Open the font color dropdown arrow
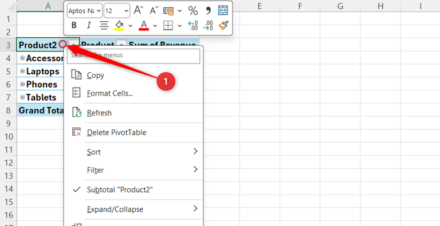Image resolution: width=440 pixels, height=226 pixels. tap(155, 26)
